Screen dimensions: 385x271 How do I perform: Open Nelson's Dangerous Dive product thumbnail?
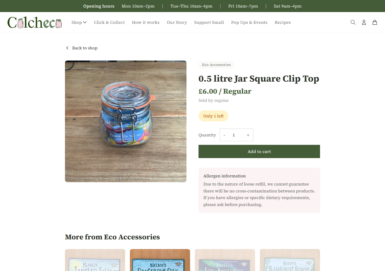coord(160,260)
